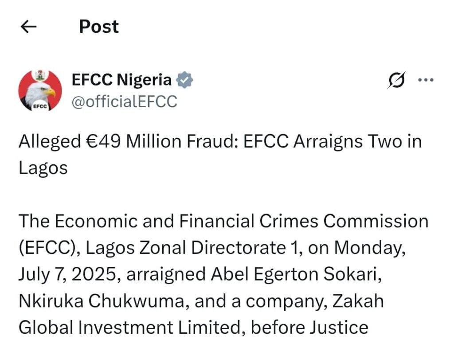Click the word Lagos under the headline

43,168
